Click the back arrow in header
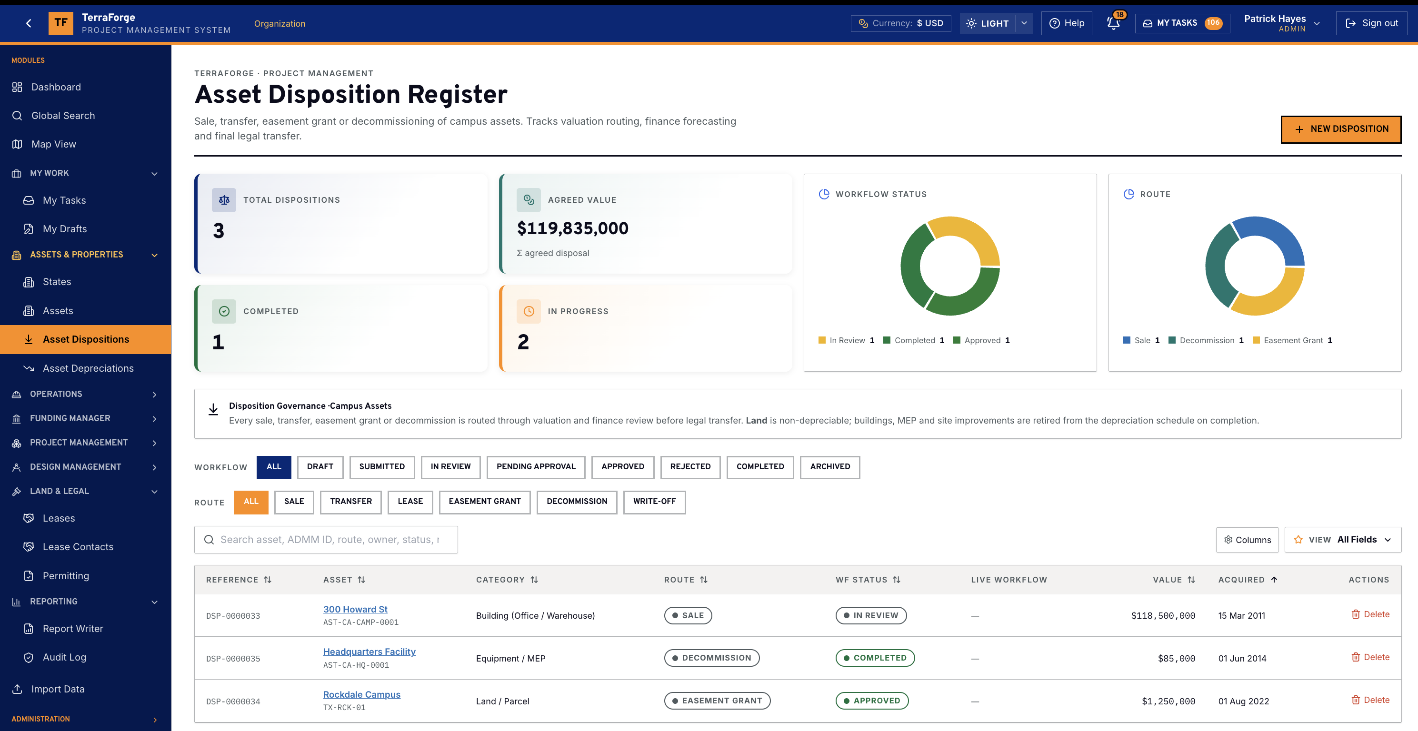 tap(29, 23)
